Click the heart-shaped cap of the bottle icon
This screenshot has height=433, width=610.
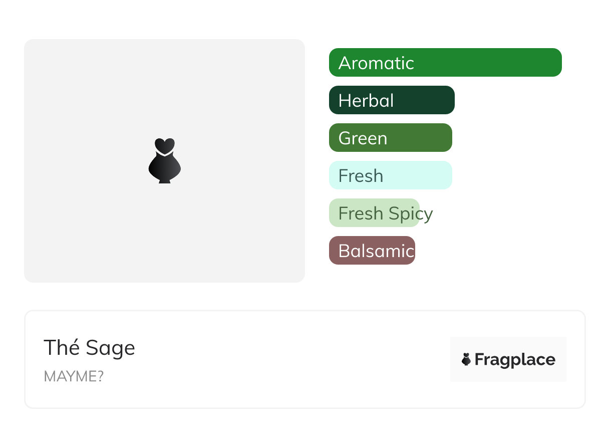(x=164, y=145)
